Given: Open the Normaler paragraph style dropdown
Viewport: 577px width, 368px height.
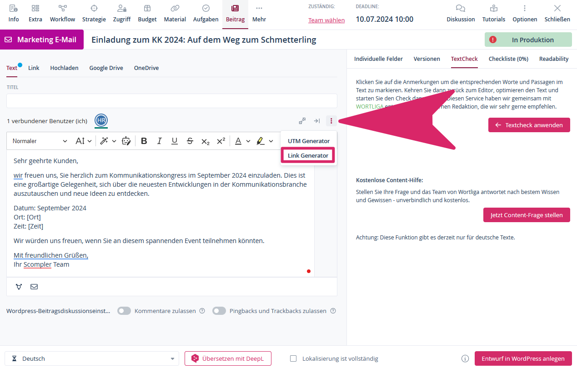Looking at the screenshot, I should 40,141.
